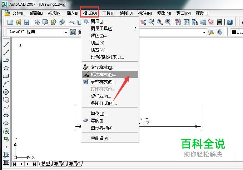Select the Line tool in draw toolbar
Screen dimensions: 243x170
tap(6, 45)
